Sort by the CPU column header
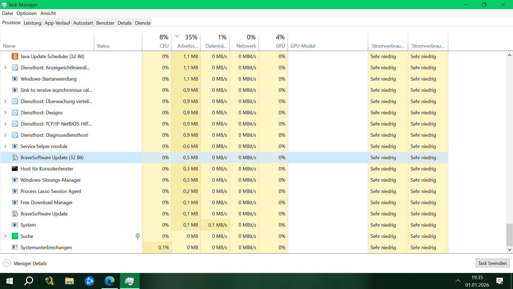 (x=164, y=46)
